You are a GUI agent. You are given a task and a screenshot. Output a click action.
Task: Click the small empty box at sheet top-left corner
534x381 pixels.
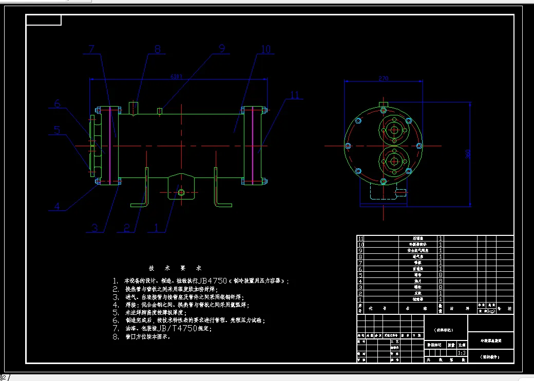pyautogui.click(x=44, y=20)
